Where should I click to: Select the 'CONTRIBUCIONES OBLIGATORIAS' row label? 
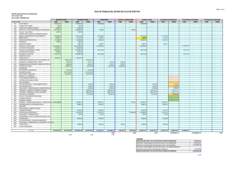coord(29,80)
